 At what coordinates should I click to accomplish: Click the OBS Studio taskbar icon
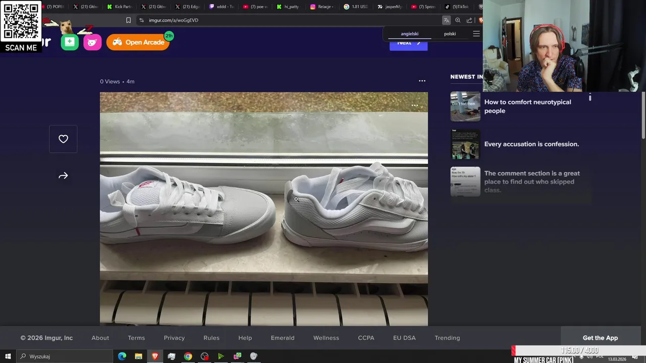click(x=204, y=356)
